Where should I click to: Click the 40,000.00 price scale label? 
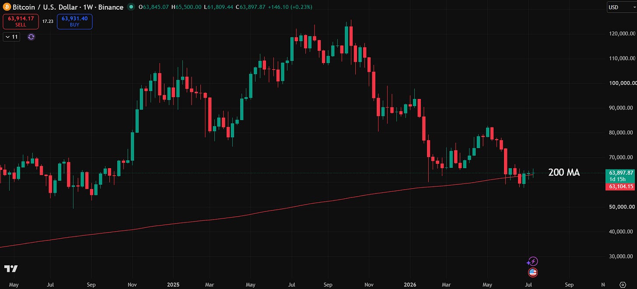tap(620, 232)
